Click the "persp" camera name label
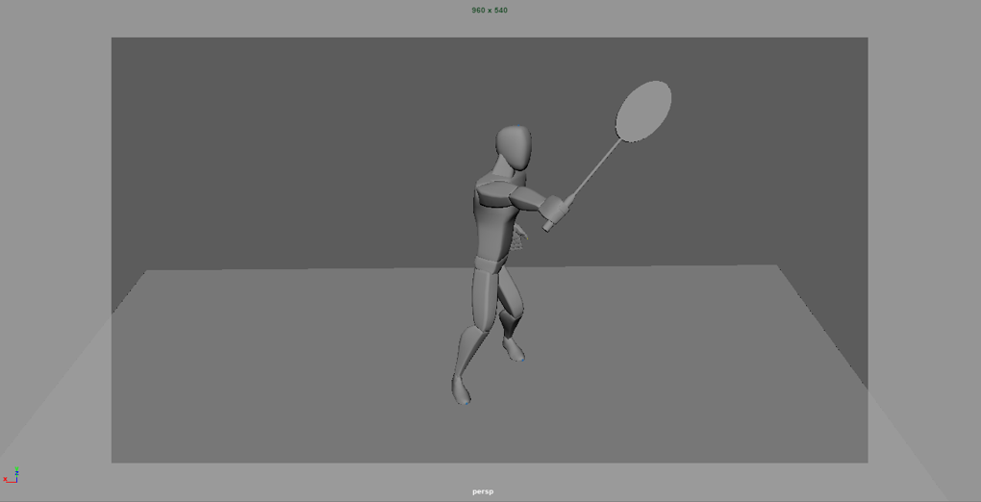This screenshot has height=502, width=981. (x=483, y=492)
